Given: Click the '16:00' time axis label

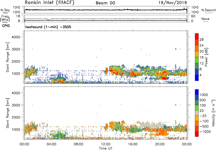Looking at the screenshot, I should [133, 144].
